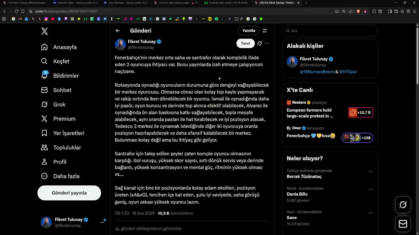Open Leo AI sparkle icon
Screen dimensions: 419x235
coord(402,11)
